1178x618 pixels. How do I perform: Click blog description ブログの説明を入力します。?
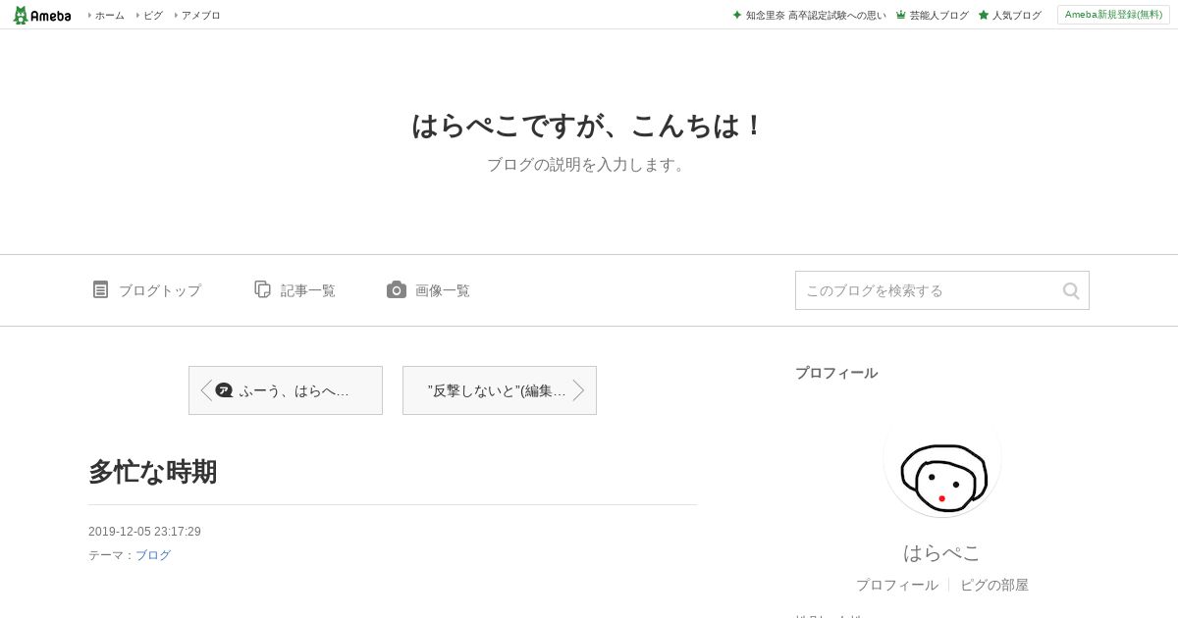[x=588, y=165]
